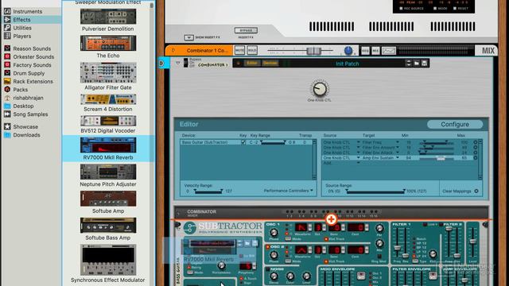Toggle Osc 2 on the Subtractor
This screenshot has height=286, width=509.
click(268, 247)
